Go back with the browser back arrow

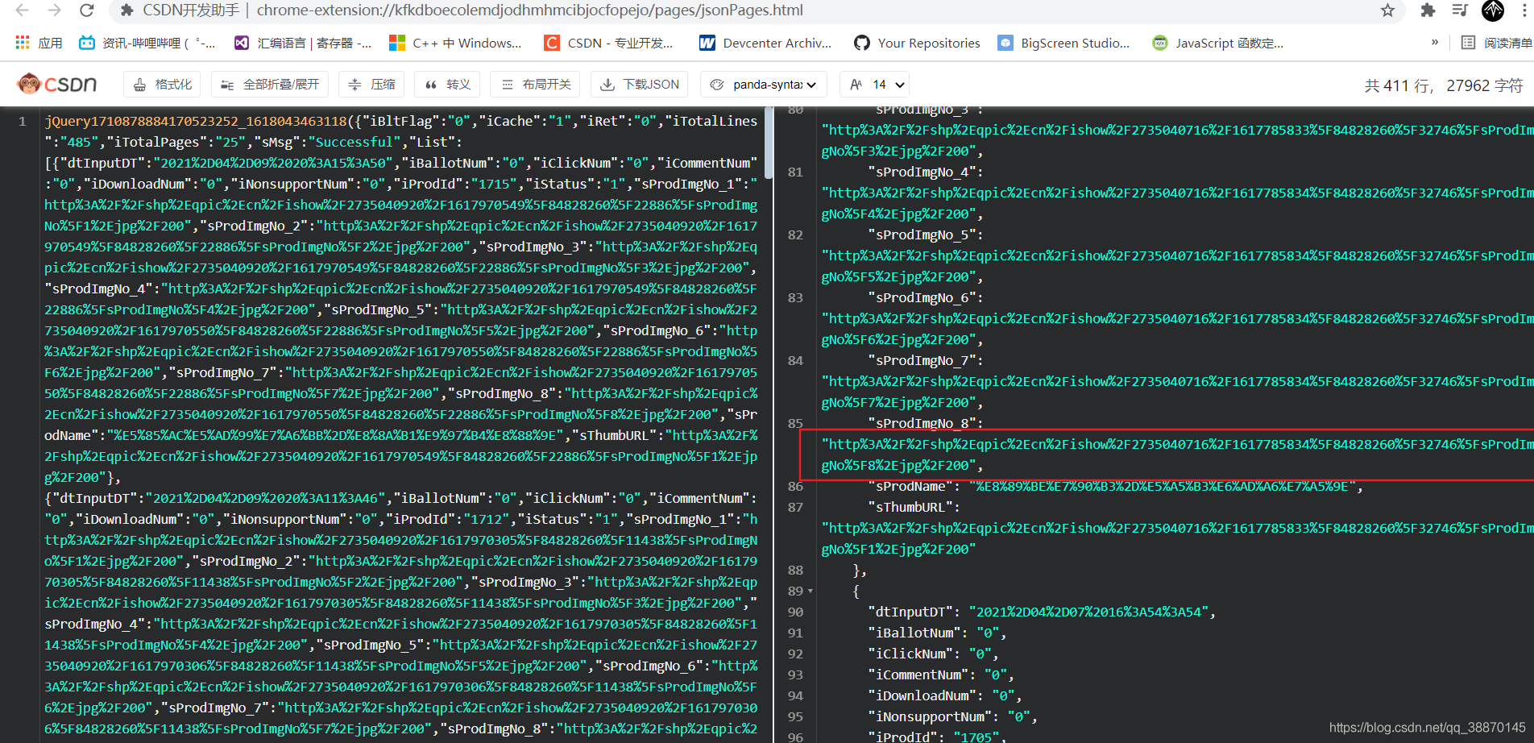coord(23,10)
